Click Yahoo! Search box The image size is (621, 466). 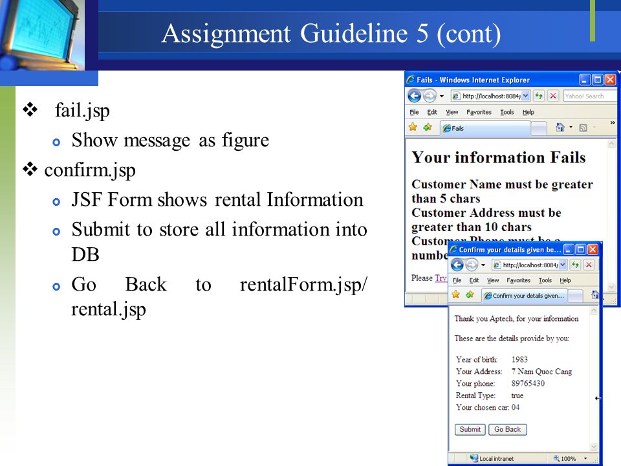[590, 96]
